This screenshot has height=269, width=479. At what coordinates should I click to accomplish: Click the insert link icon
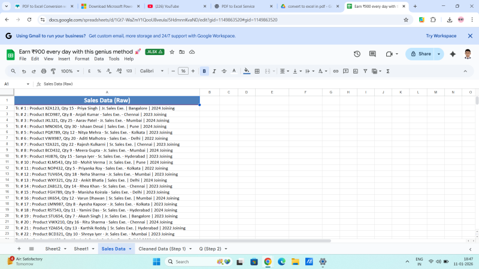[336, 71]
